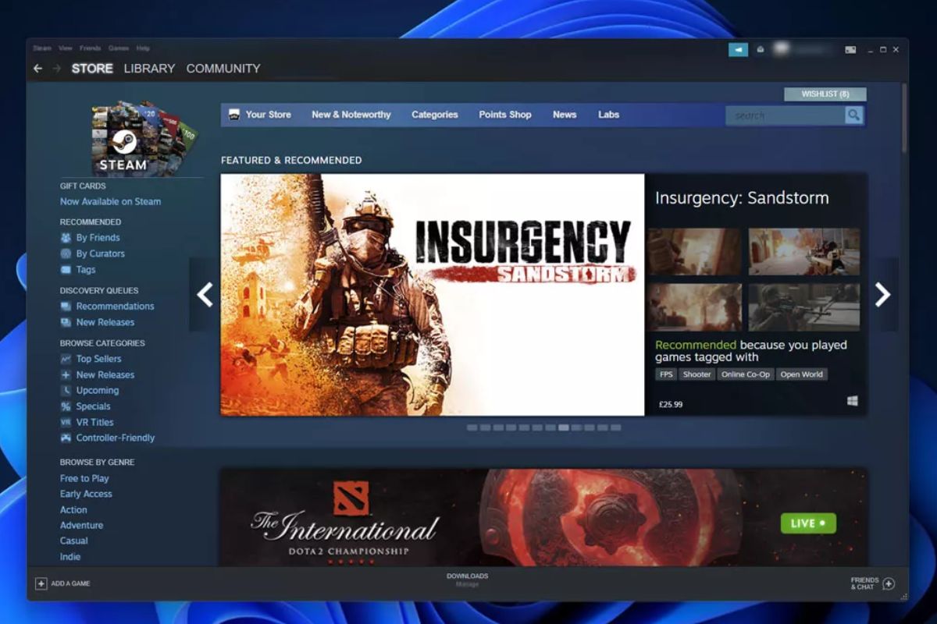Screen dimensions: 937x624
Task: Open announcements via the blue megaphone icon
Action: 738,50
